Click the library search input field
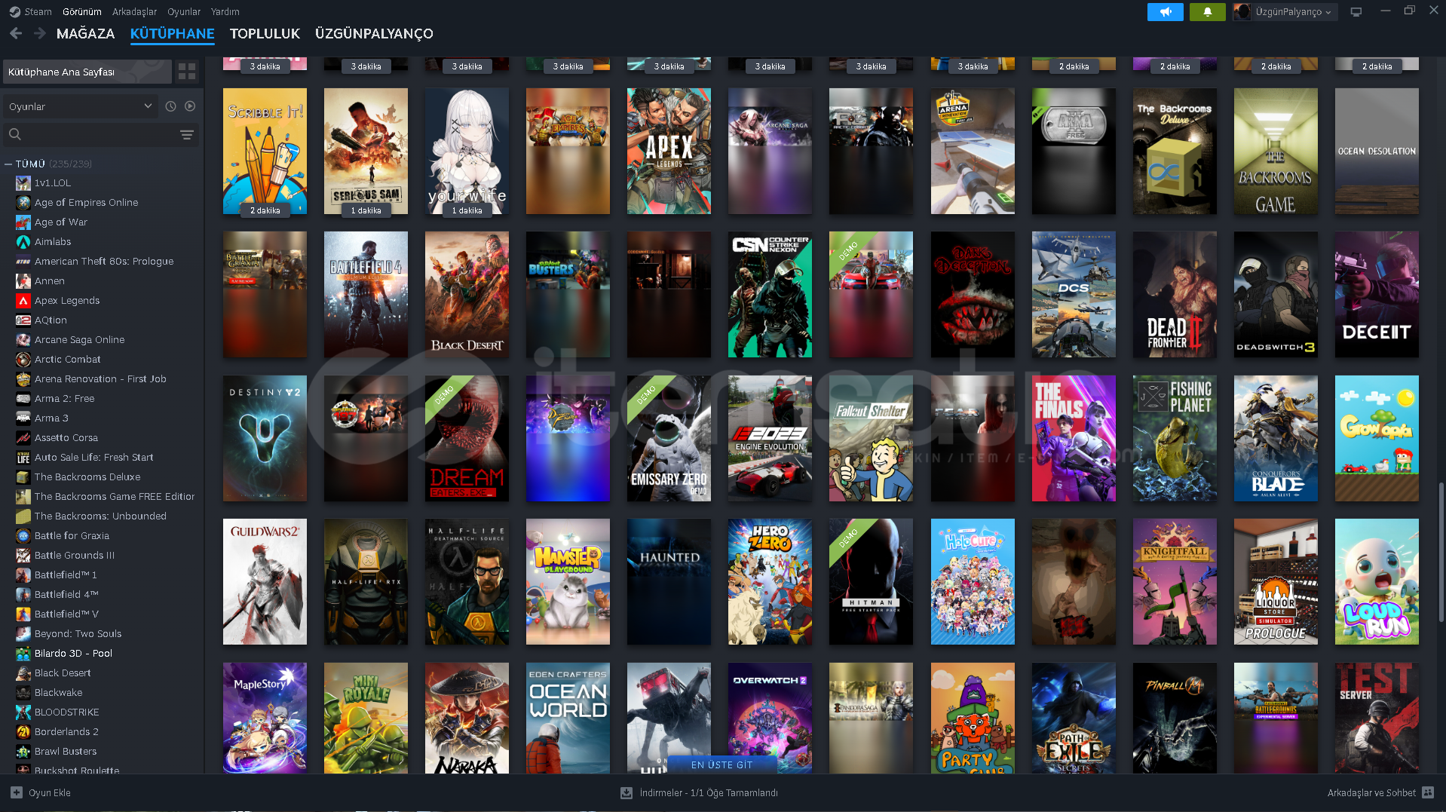The image size is (1446, 812). (101, 135)
